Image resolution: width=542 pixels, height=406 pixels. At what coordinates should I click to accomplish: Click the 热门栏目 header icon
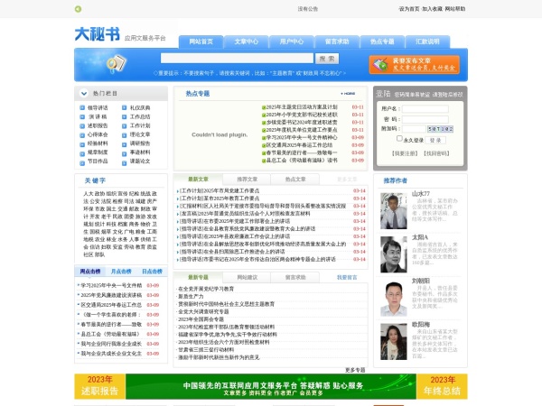pos(85,93)
